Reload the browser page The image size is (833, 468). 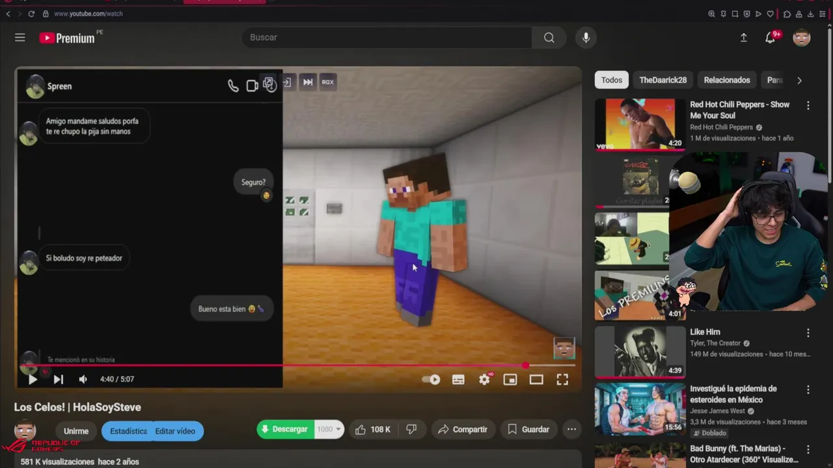click(x=32, y=14)
